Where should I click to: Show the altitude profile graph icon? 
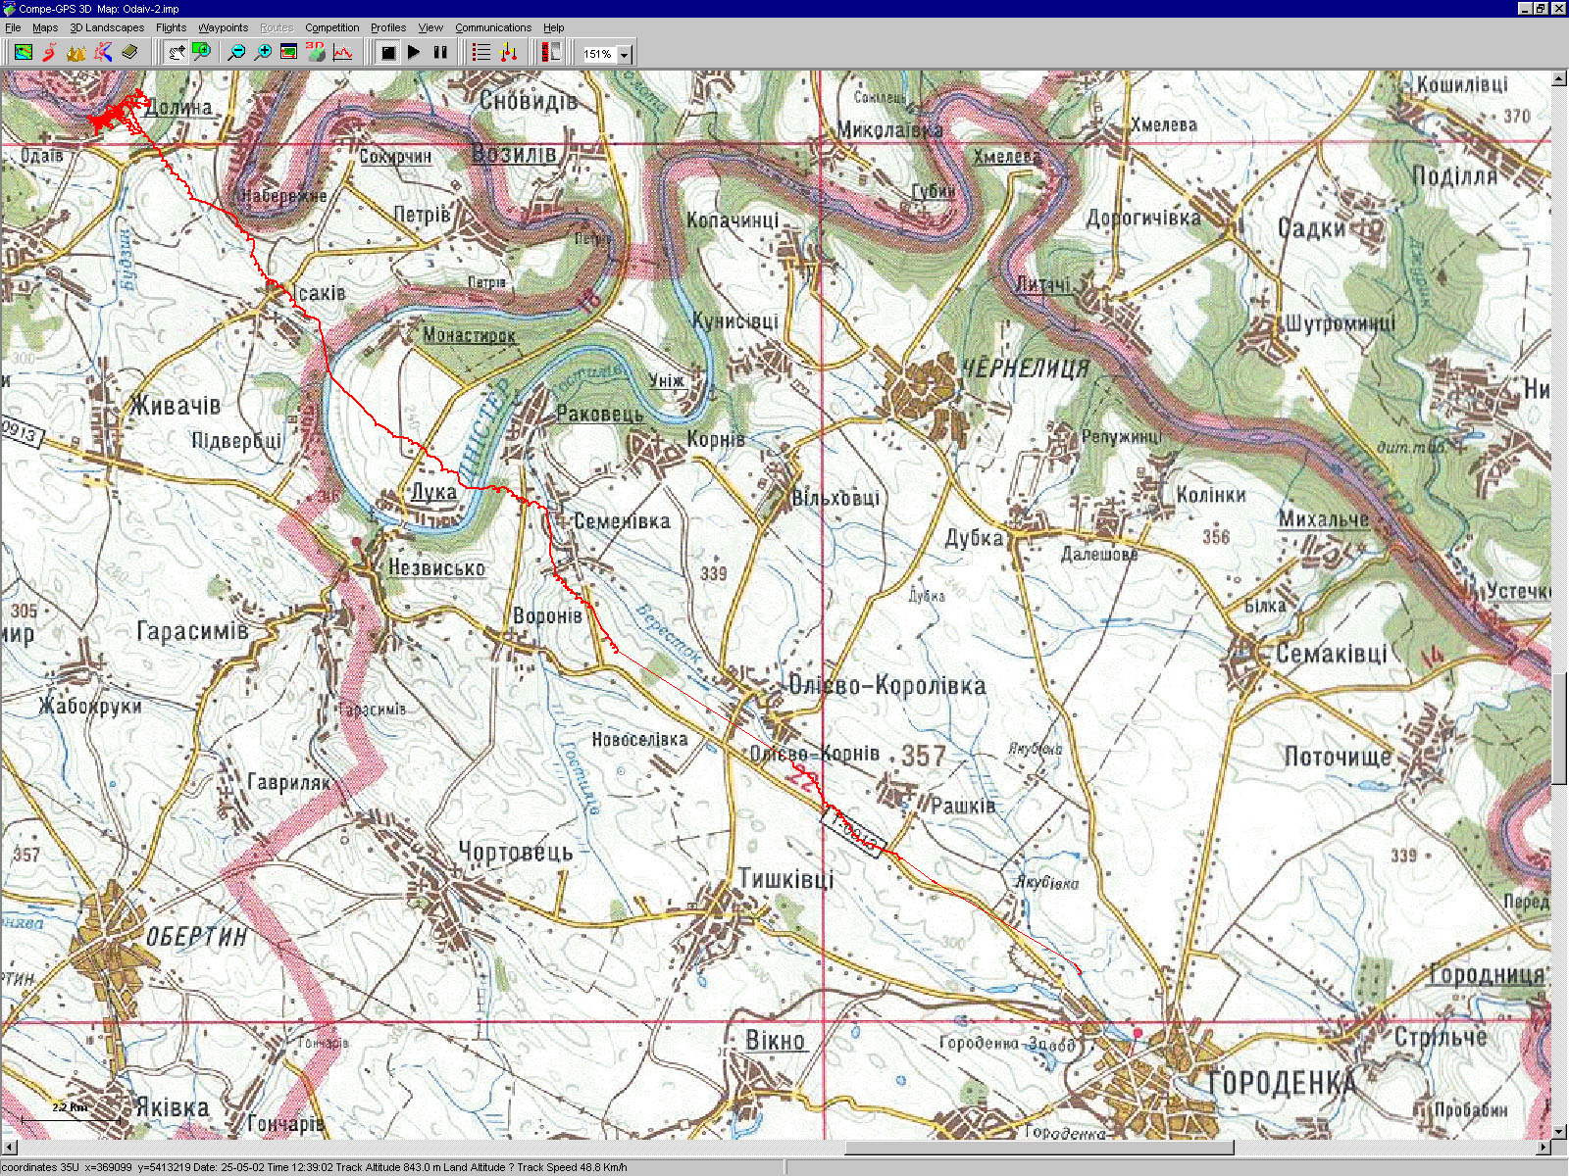click(342, 53)
